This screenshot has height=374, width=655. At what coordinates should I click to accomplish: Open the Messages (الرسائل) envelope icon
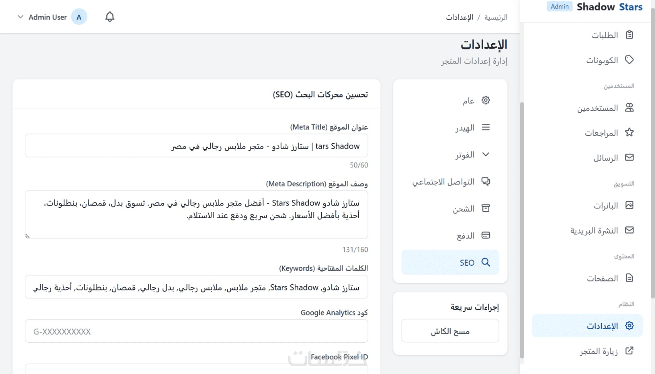(629, 157)
